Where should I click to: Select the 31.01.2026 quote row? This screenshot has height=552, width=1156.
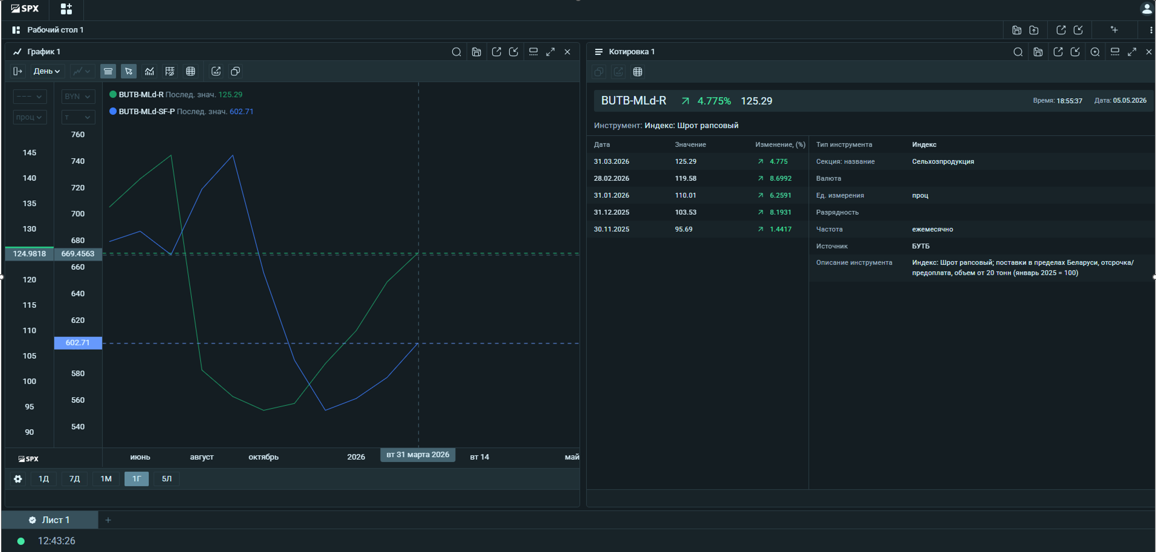pyautogui.click(x=697, y=195)
